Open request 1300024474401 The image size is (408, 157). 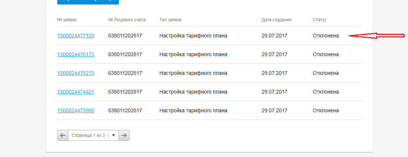[x=76, y=92]
